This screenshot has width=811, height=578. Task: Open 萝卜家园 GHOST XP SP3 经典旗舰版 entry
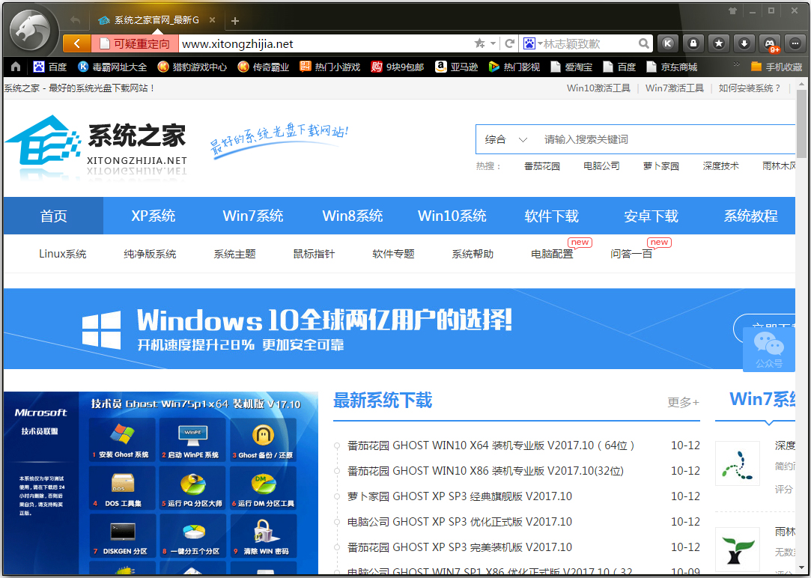(x=459, y=496)
